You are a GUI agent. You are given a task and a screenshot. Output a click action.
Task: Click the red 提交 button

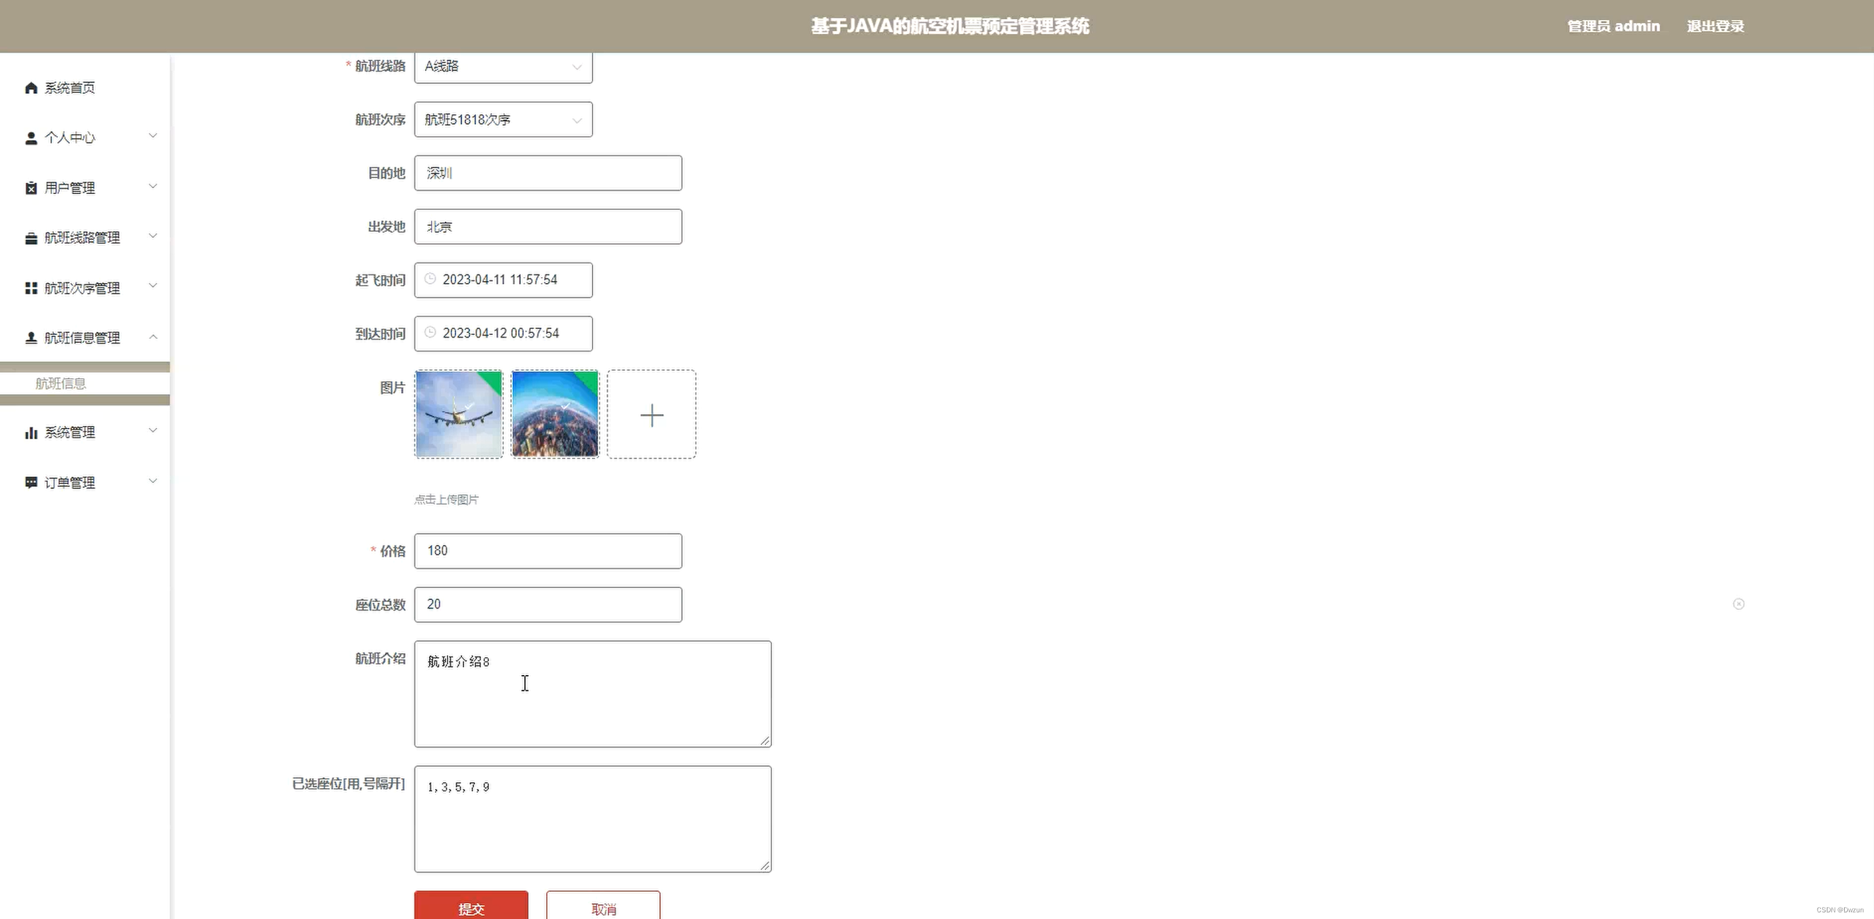pos(471,906)
